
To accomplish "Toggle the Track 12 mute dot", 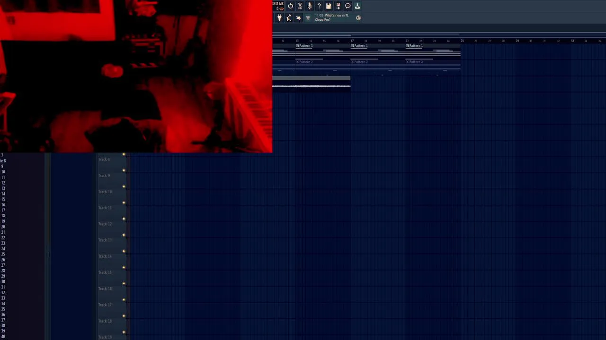I will [124, 235].
